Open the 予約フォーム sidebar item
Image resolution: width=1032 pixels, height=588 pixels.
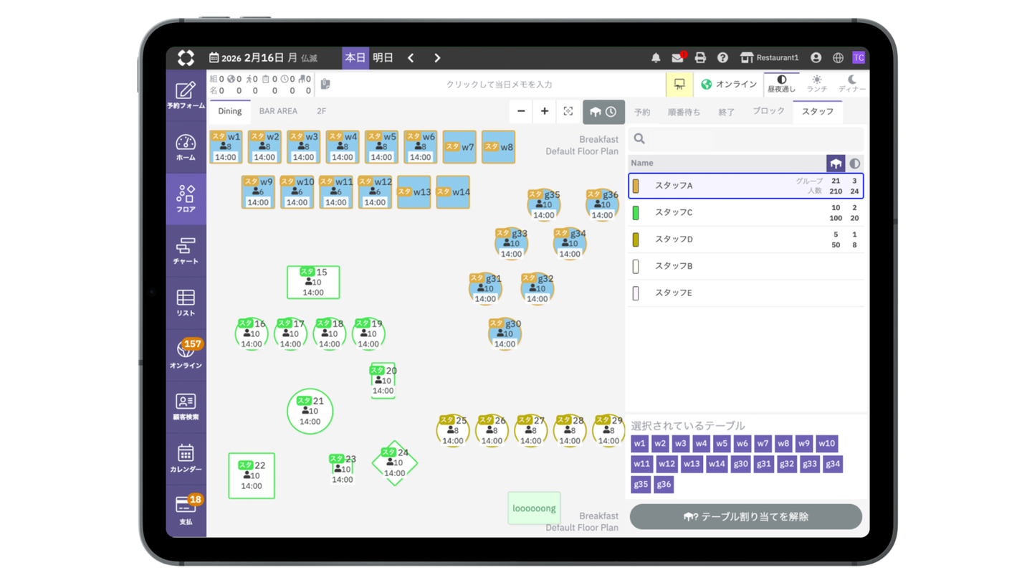click(186, 95)
